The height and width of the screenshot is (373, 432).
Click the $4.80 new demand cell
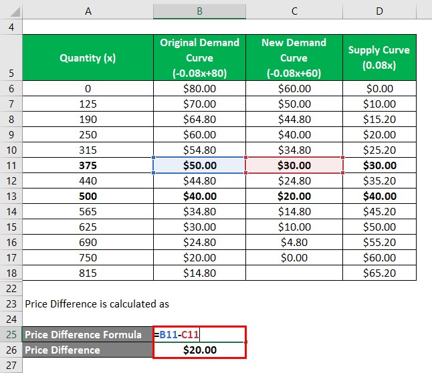coord(294,242)
